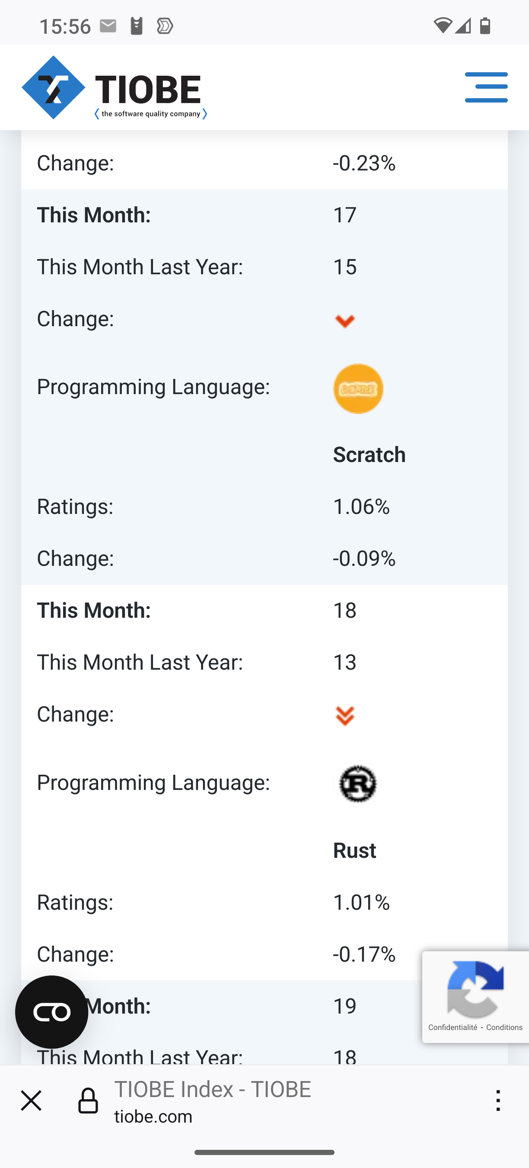Tap the reCAPTCHA badge icon
Screen dimensions: 529x1168
475,989
